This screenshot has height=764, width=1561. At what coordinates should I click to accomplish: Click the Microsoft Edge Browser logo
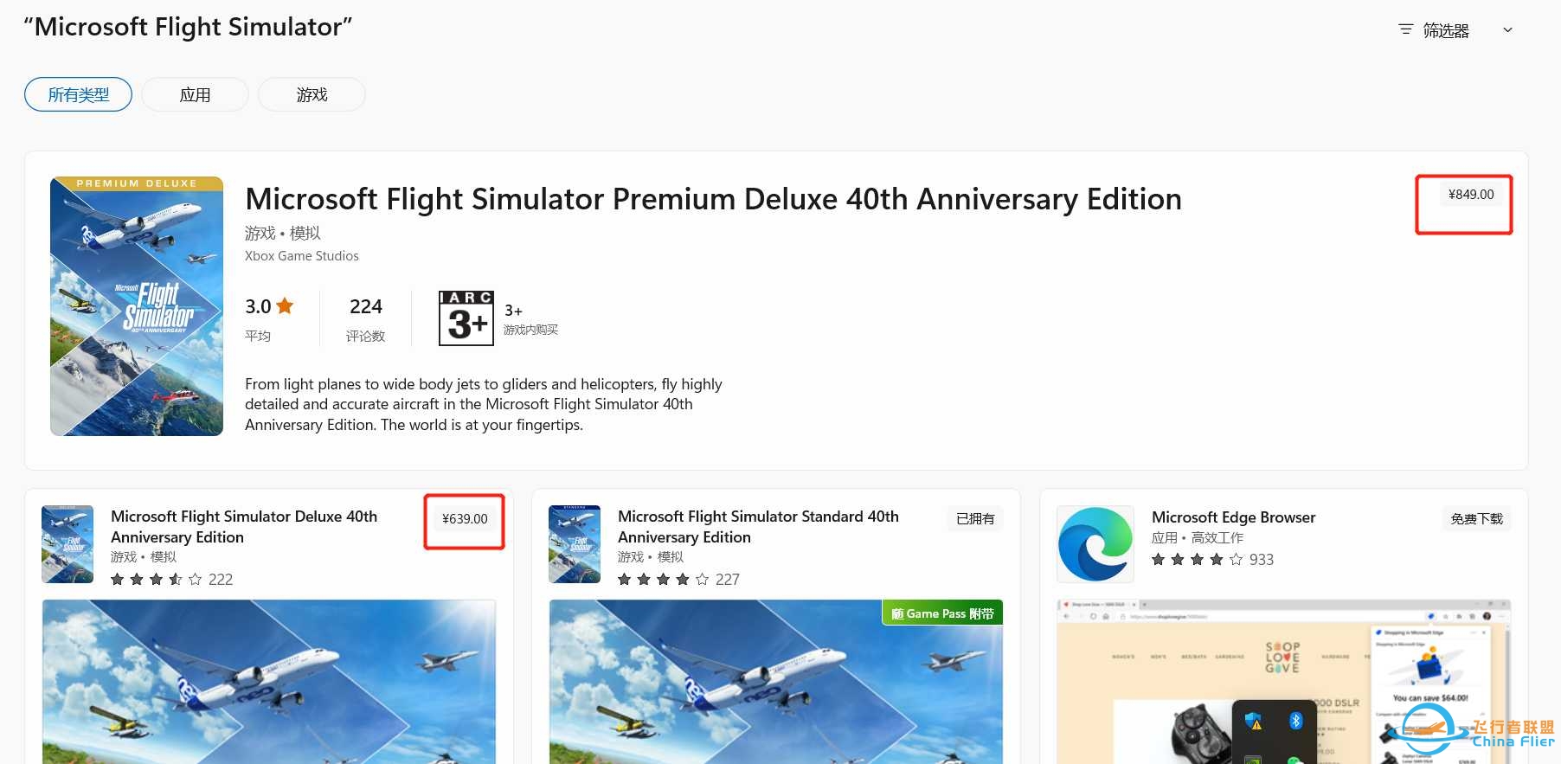pyautogui.click(x=1095, y=544)
